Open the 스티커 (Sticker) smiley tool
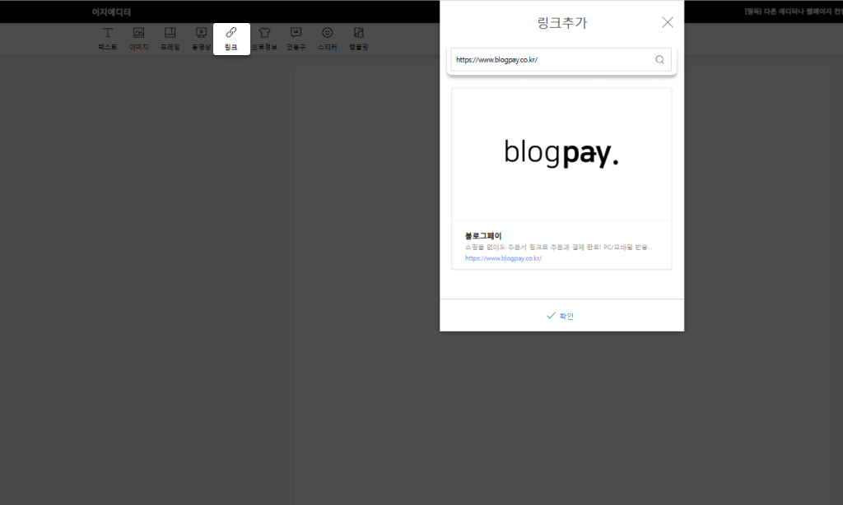Image resolution: width=843 pixels, height=505 pixels. 327,39
